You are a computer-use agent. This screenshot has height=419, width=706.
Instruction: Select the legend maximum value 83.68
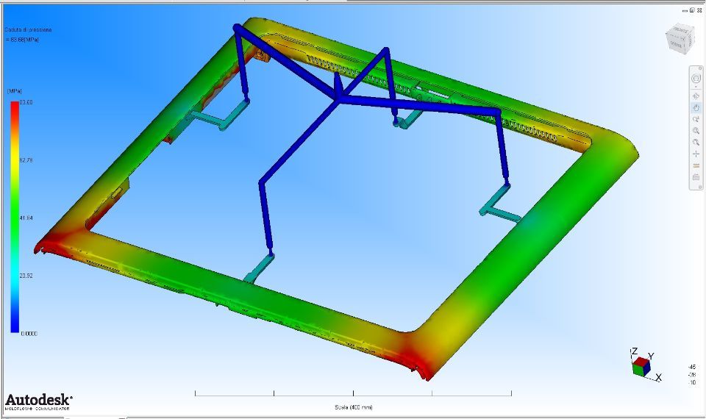(26, 102)
